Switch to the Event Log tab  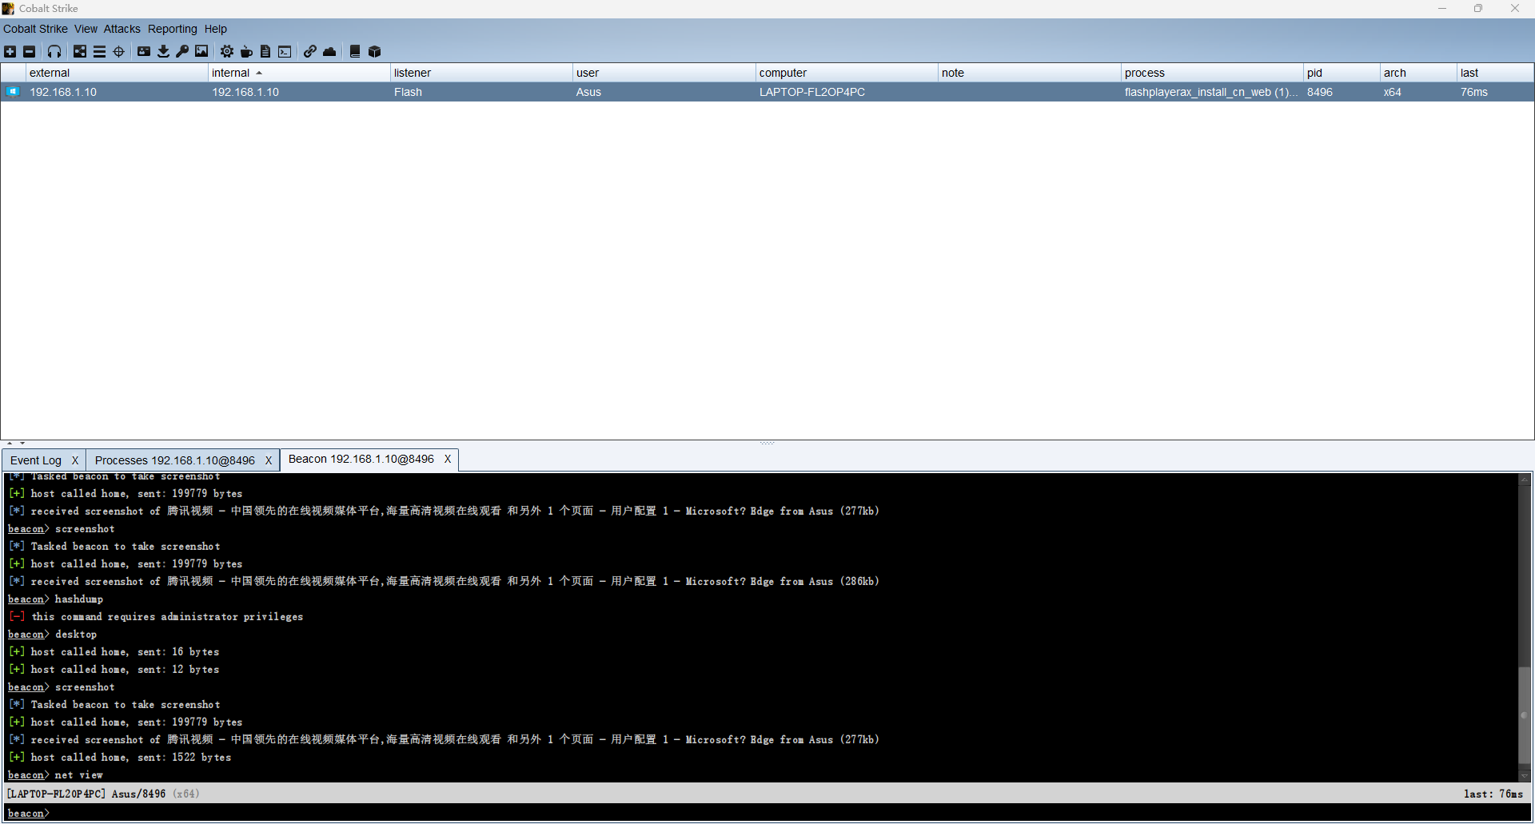36,460
